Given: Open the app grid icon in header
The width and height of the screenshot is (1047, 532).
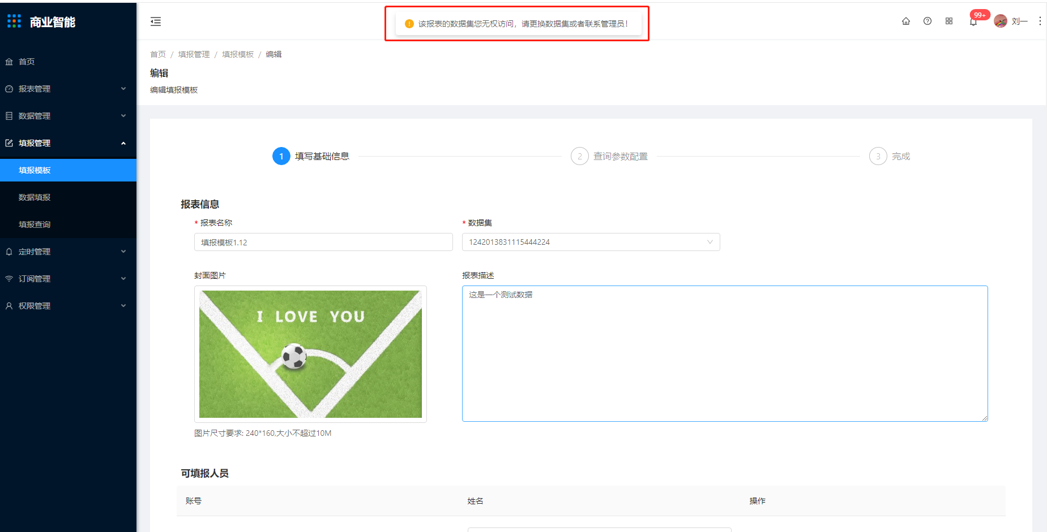Looking at the screenshot, I should click(949, 21).
